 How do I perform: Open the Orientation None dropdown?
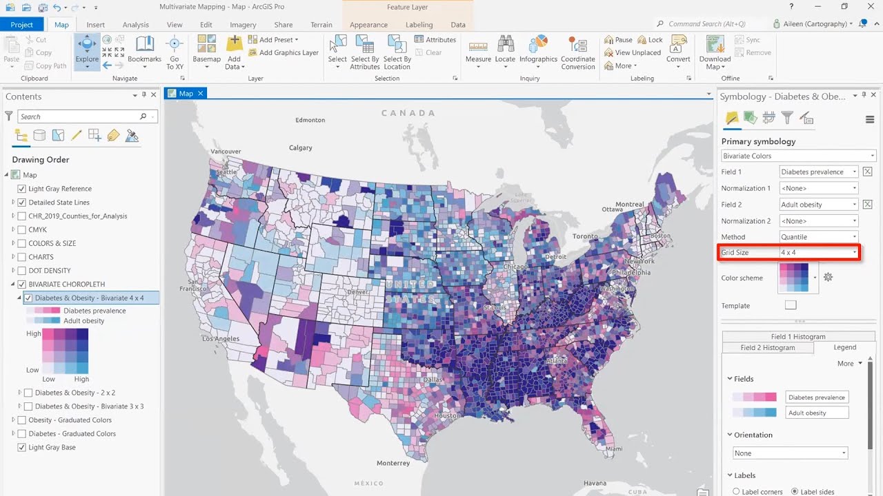(x=791, y=453)
